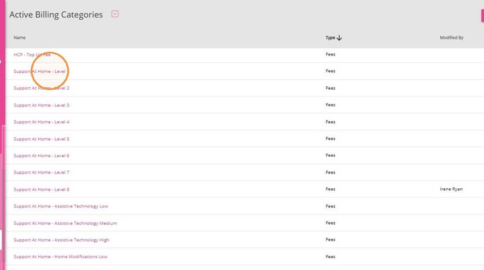Viewport: 484px width, 270px height.
Task: Click the Fees cell for Level 8 row
Action: 330,189
